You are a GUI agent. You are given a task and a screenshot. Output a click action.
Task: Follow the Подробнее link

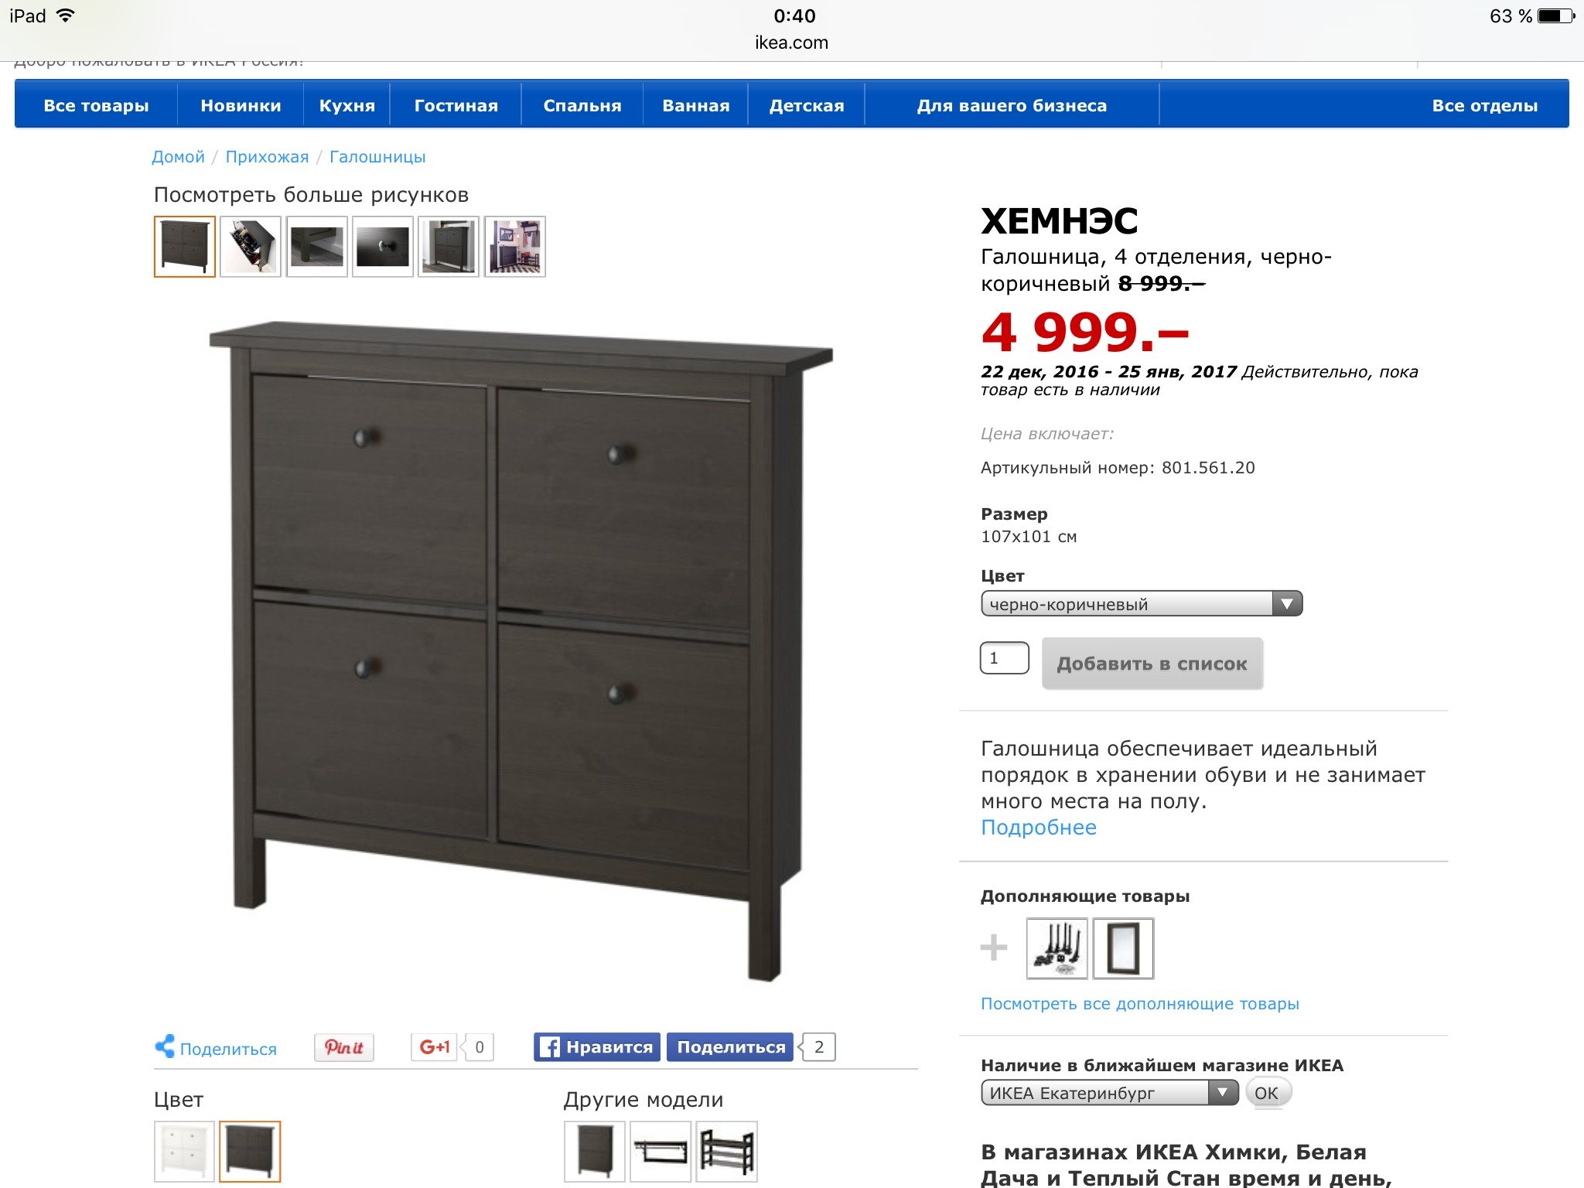[1038, 828]
